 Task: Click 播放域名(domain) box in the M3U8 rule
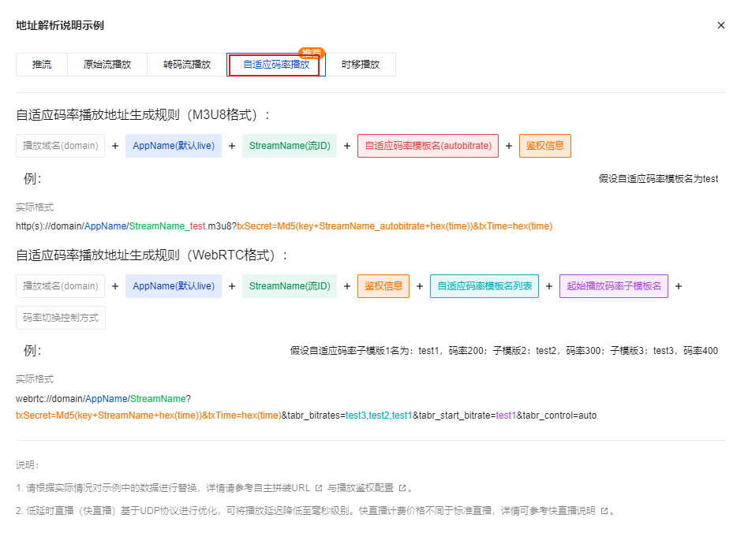tap(60, 146)
